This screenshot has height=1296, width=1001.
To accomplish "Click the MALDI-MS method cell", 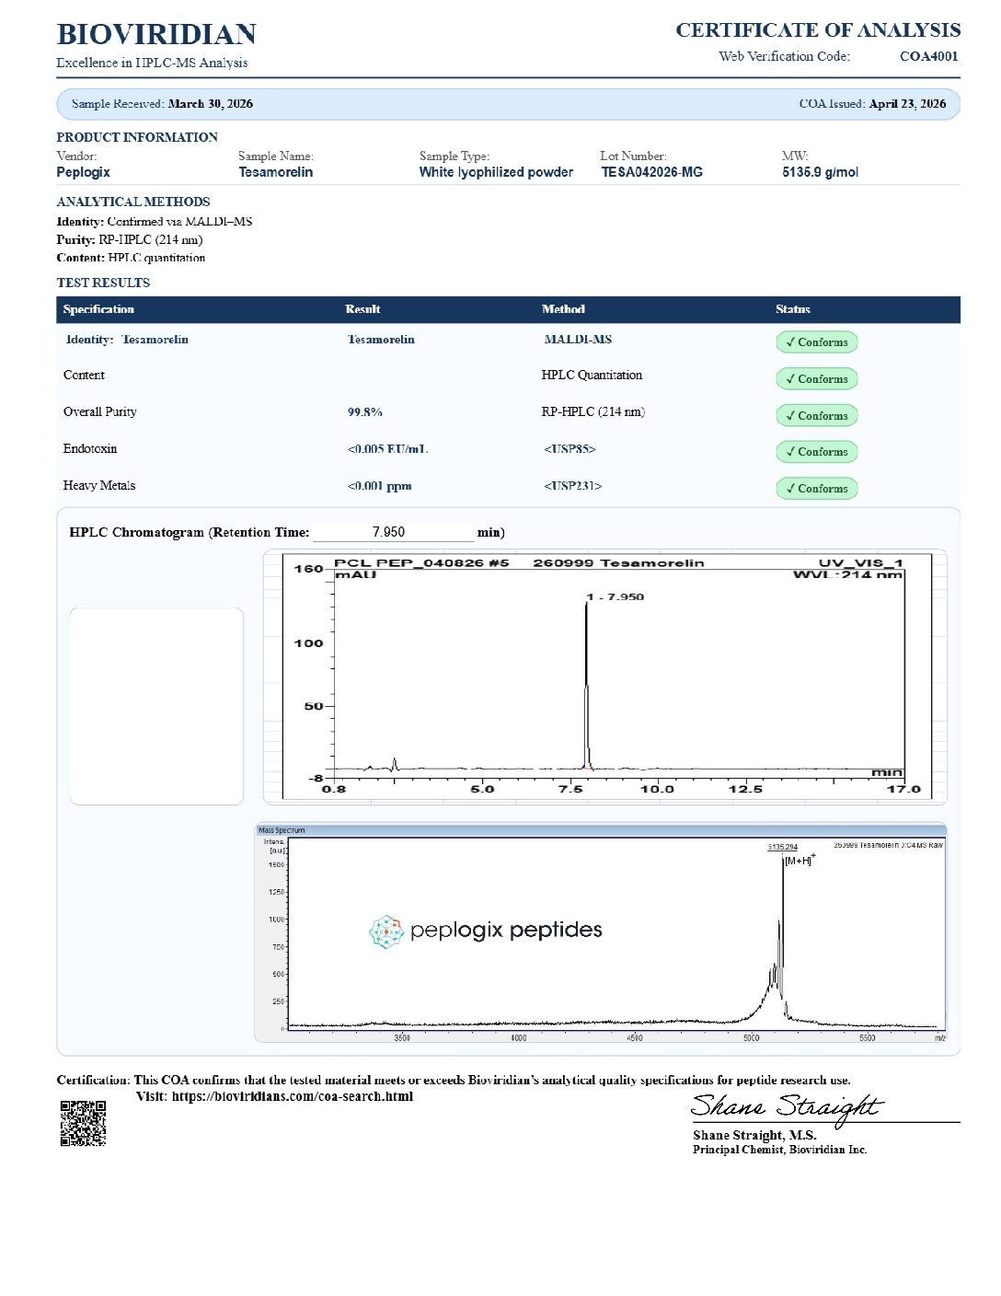I will (578, 340).
